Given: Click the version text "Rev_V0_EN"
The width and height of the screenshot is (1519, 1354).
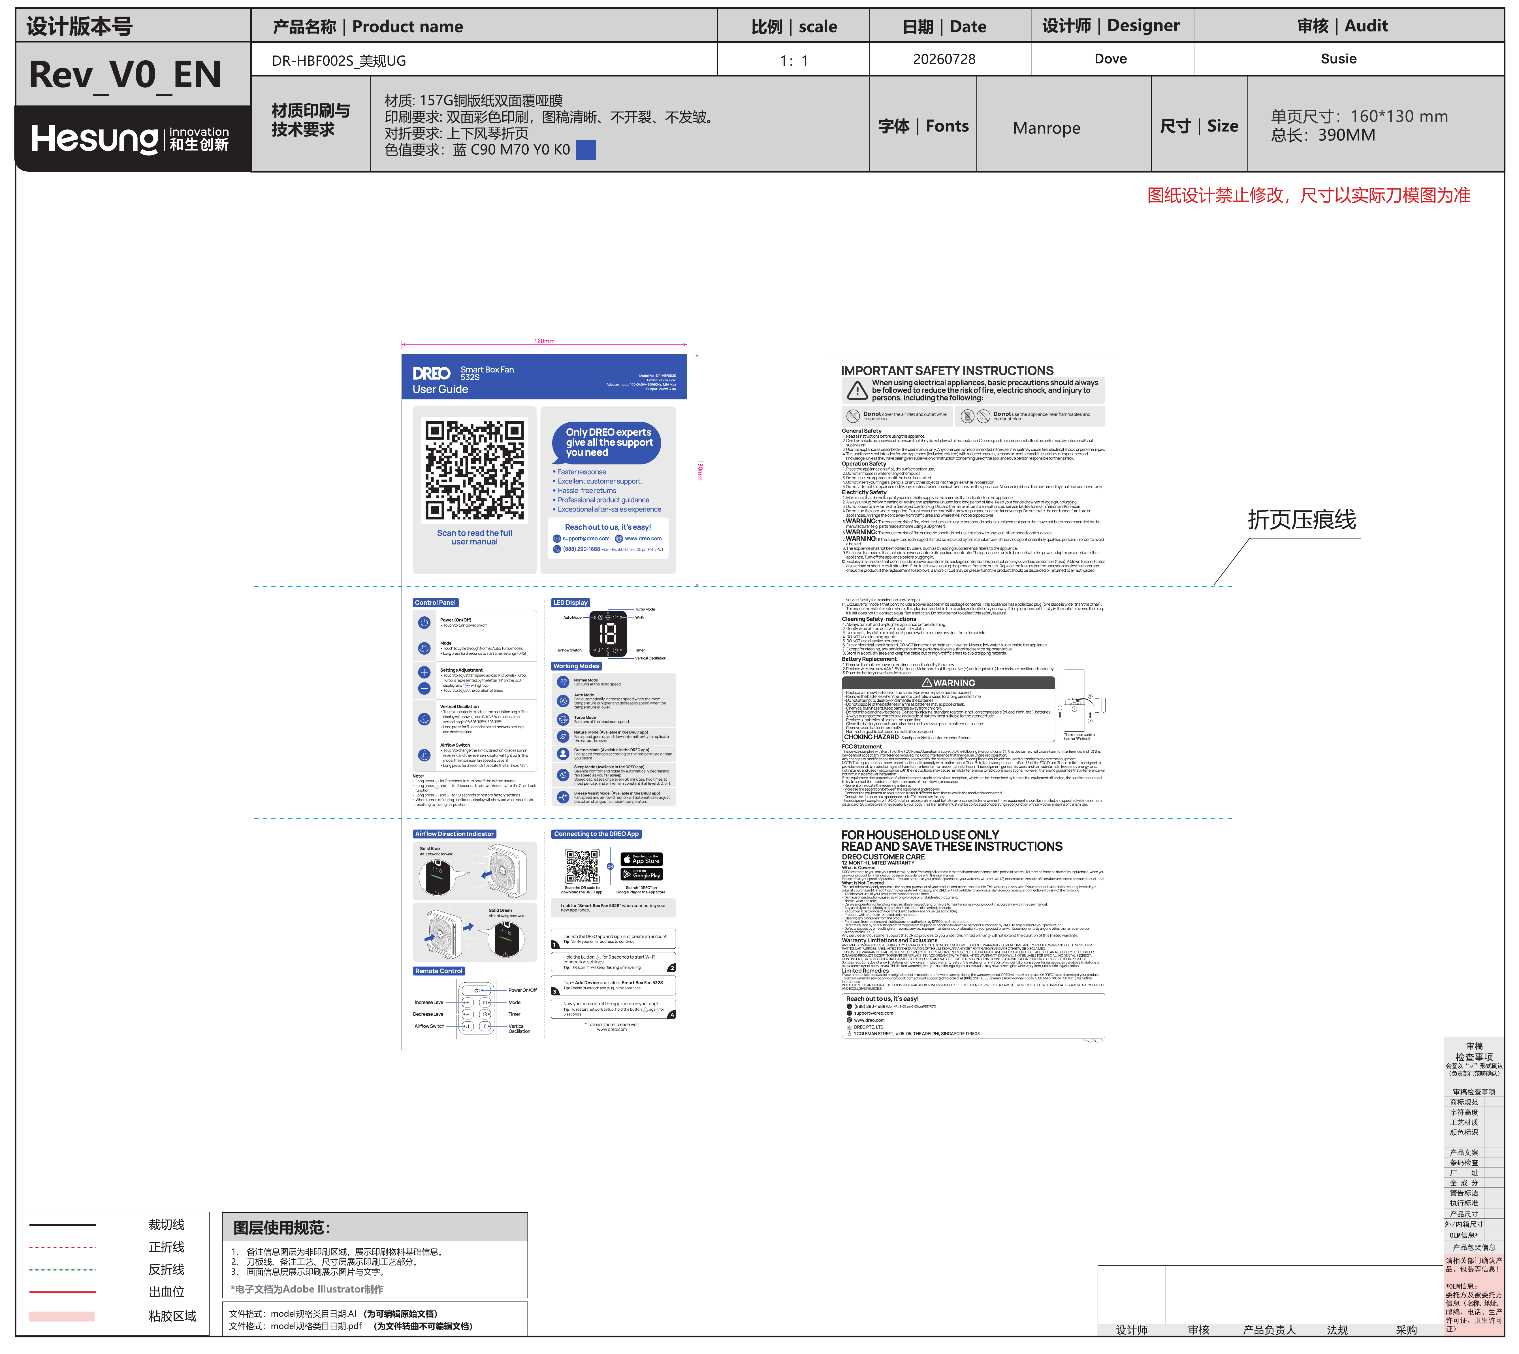Looking at the screenshot, I should click(125, 74).
